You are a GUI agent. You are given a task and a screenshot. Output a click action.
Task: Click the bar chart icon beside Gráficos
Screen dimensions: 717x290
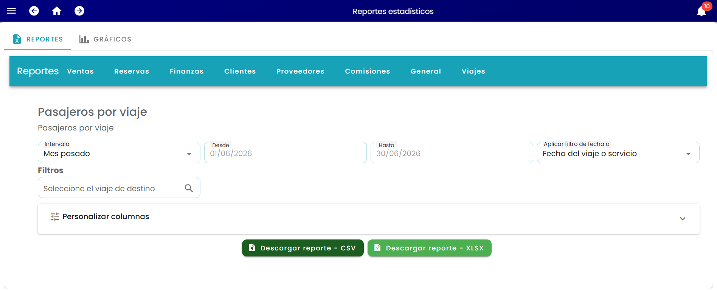coord(84,39)
